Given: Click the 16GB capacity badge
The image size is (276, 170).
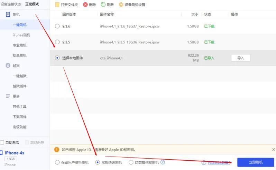Looking at the screenshot, I should 11,159.
